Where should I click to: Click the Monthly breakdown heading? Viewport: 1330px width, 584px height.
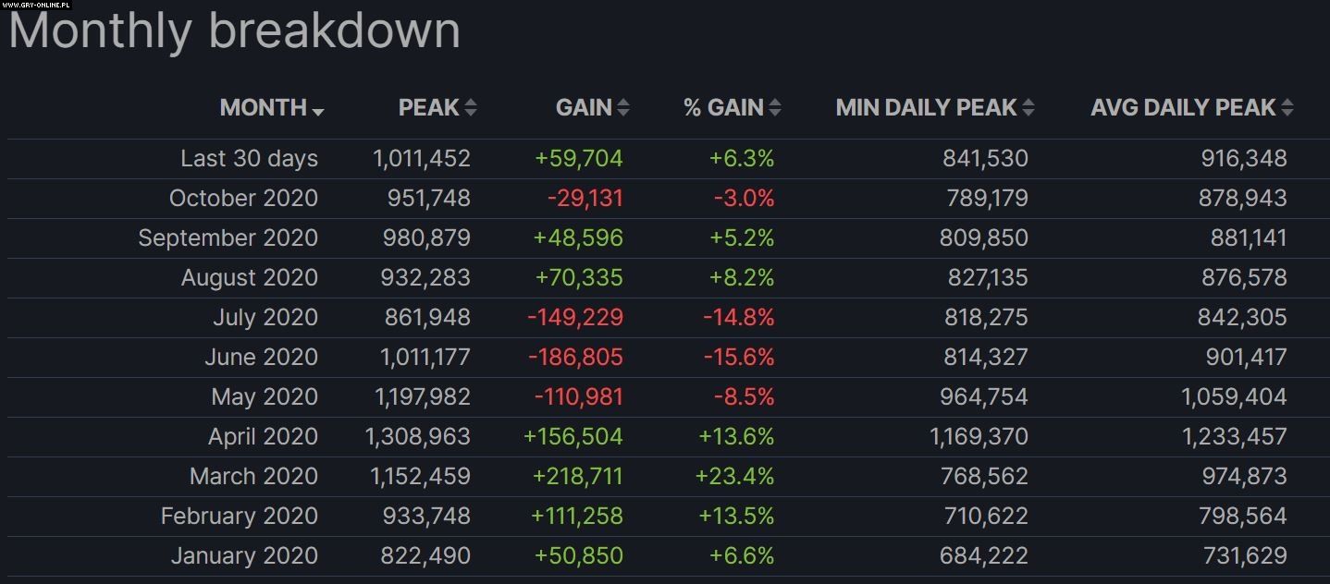(x=234, y=31)
